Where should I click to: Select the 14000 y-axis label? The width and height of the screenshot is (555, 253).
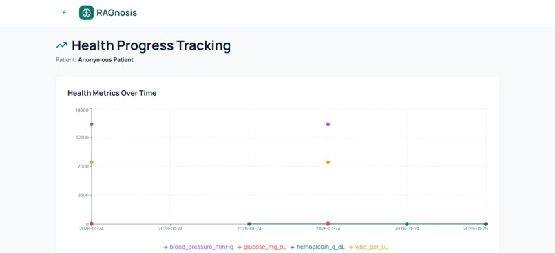82,110
